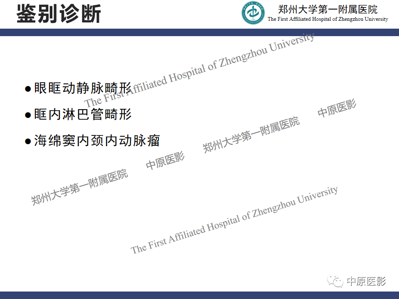Screen dimensions: 399x299
Task: Click the middle 郑州大学第一附属医院 diagonal watermark
Action: (x=251, y=135)
